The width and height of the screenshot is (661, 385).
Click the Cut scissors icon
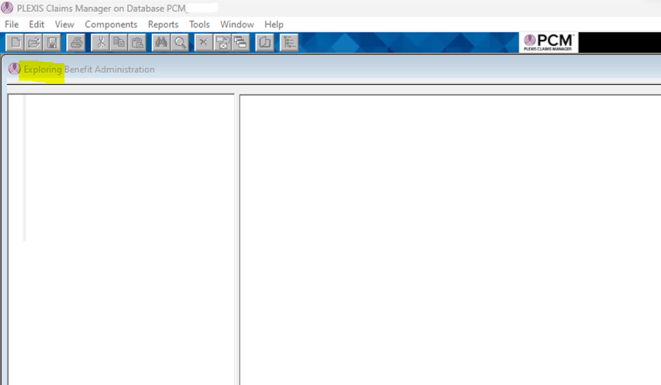pos(101,43)
